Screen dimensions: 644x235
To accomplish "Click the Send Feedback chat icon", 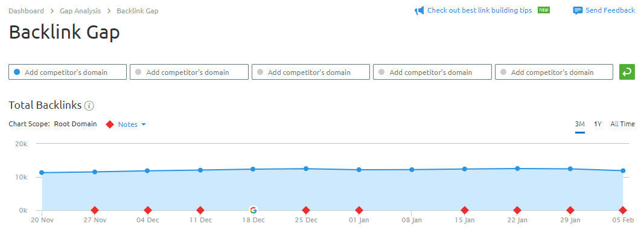I will pyautogui.click(x=578, y=11).
